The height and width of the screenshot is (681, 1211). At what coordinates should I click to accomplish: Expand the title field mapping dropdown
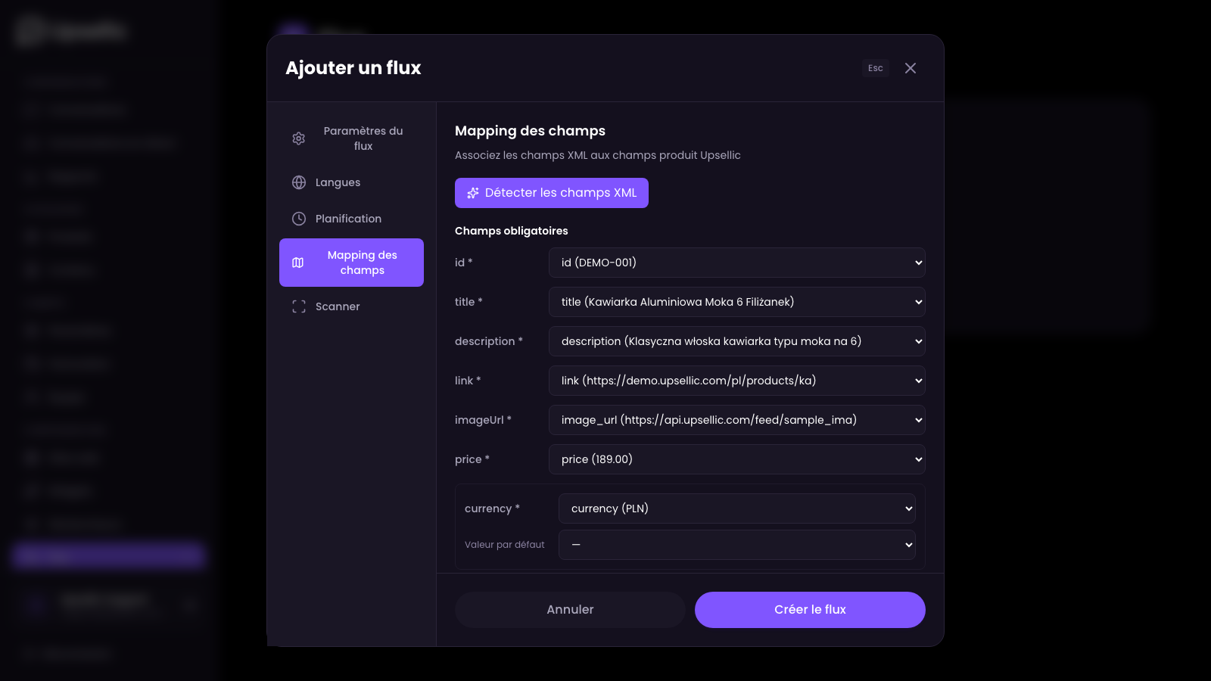point(736,302)
